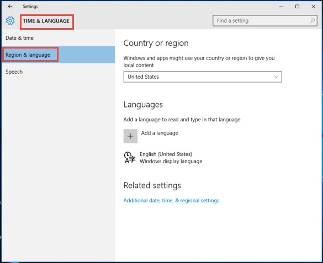The height and width of the screenshot is (263, 323).
Task: Click the back arrow in the Settings title bar
Action: point(10,7)
